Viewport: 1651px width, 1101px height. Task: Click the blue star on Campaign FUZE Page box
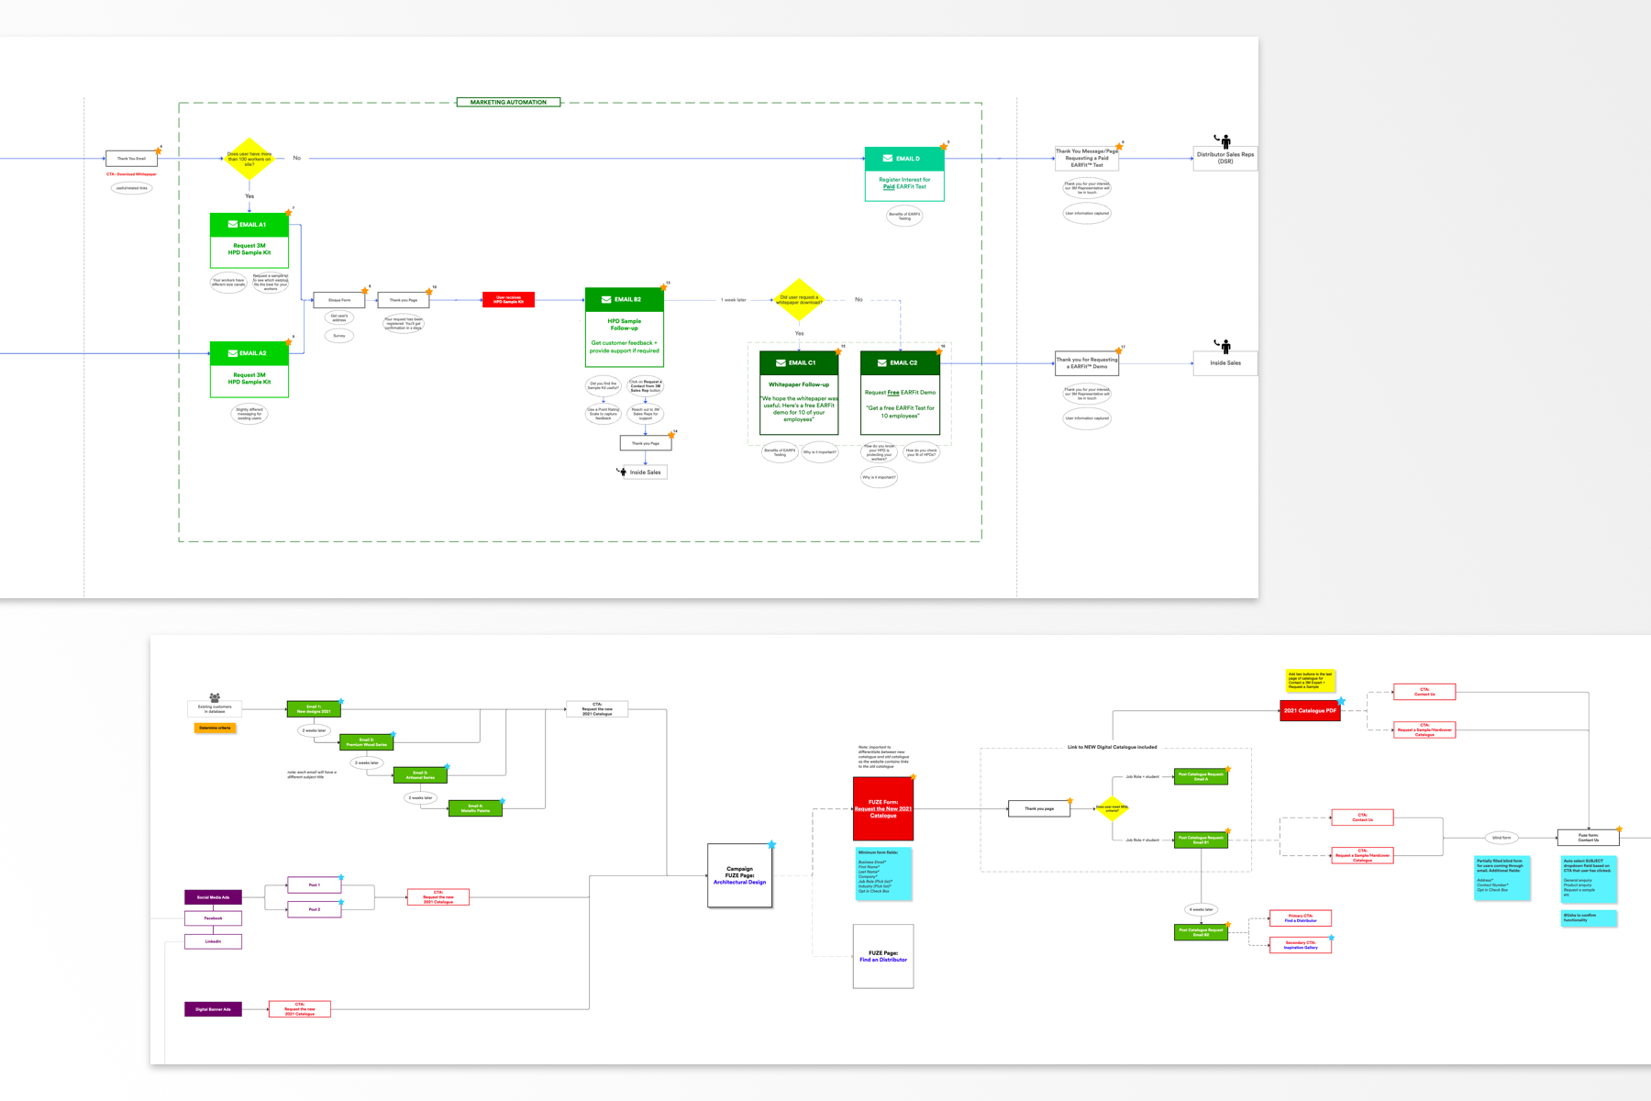click(771, 844)
